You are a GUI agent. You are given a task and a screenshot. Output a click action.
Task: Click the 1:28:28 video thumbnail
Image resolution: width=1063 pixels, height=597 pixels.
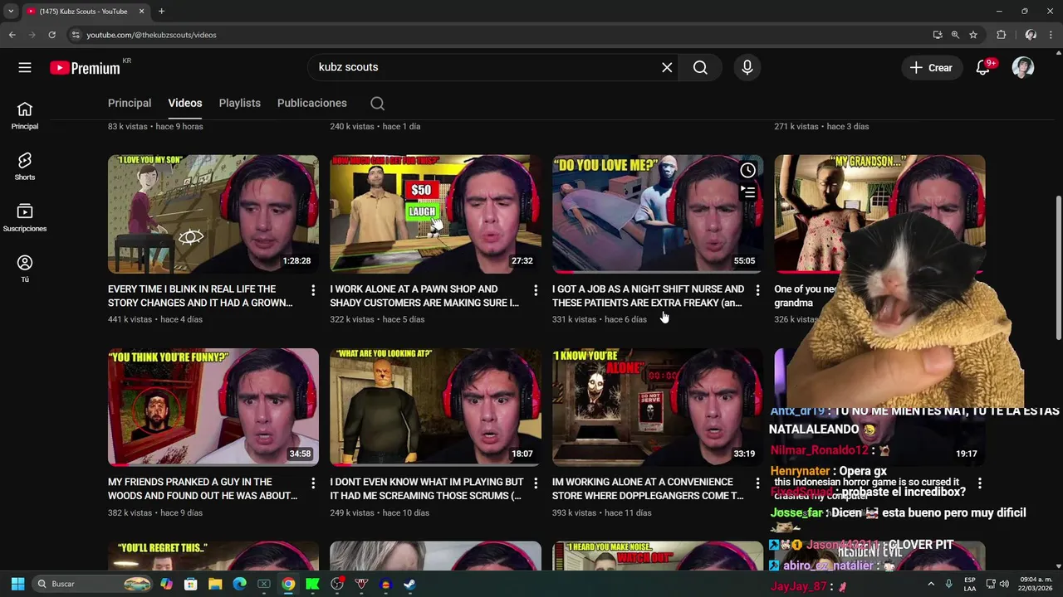click(213, 214)
